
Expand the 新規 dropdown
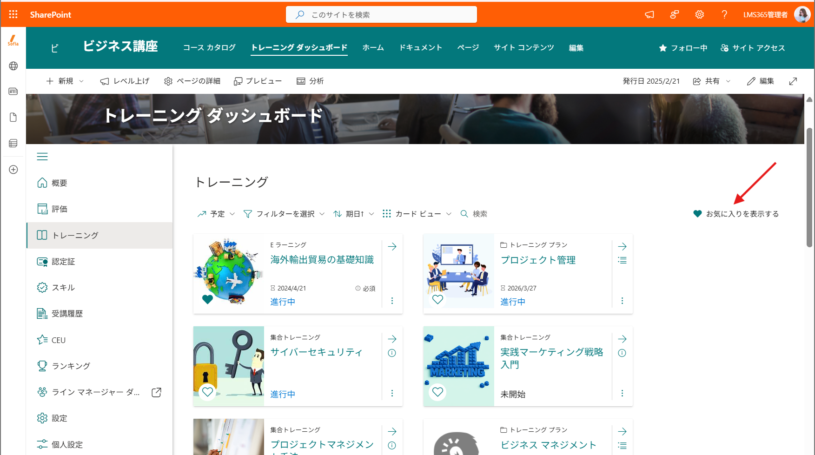click(65, 81)
